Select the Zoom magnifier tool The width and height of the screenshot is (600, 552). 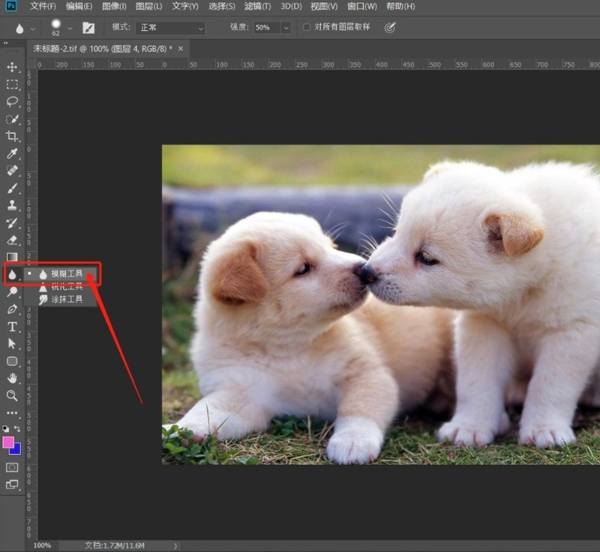pyautogui.click(x=12, y=395)
